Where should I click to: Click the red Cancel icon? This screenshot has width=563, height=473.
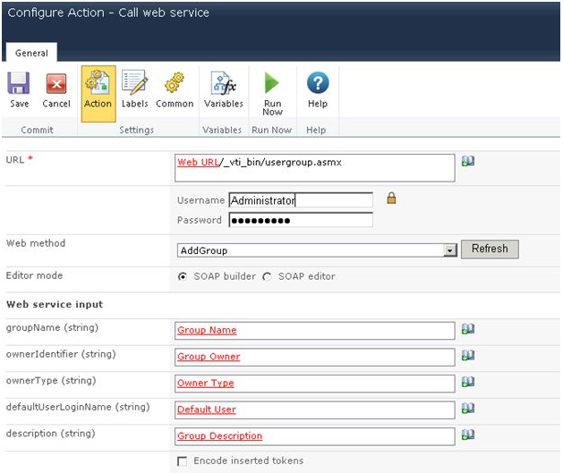click(56, 83)
